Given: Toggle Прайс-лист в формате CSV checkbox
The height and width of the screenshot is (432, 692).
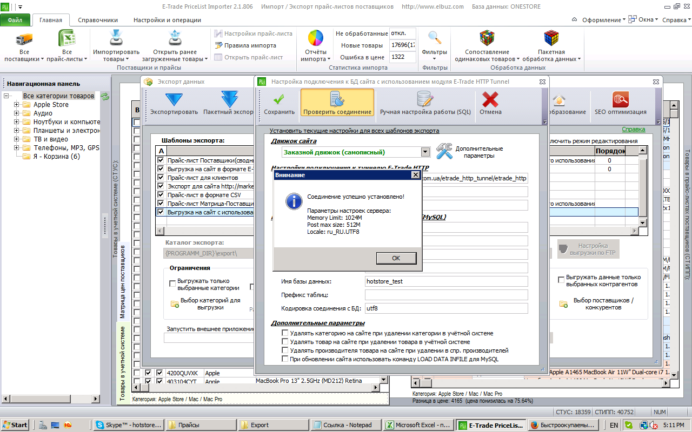Looking at the screenshot, I should 161,195.
